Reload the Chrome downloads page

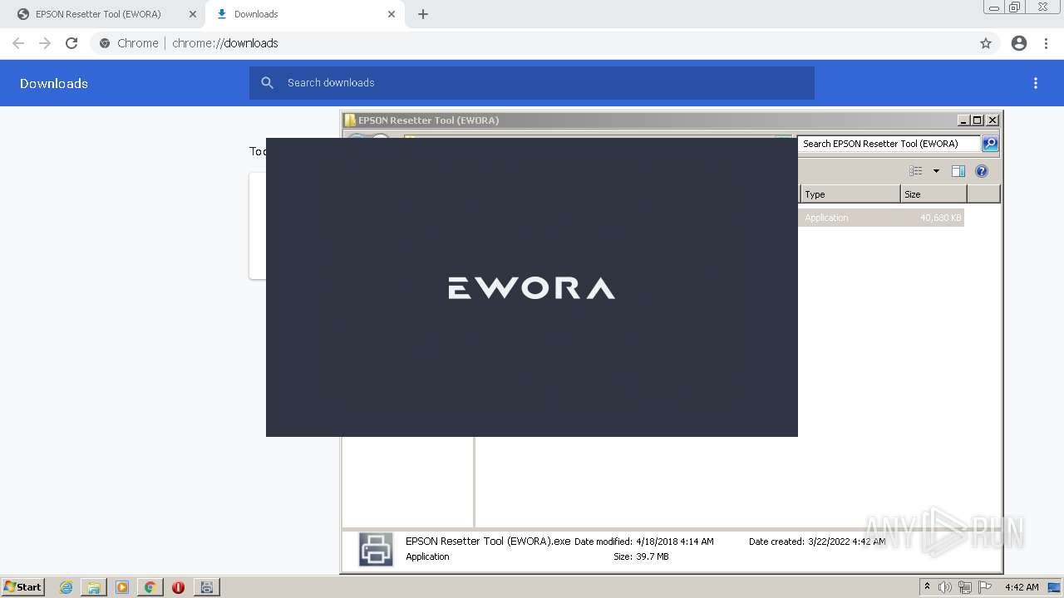tap(71, 43)
